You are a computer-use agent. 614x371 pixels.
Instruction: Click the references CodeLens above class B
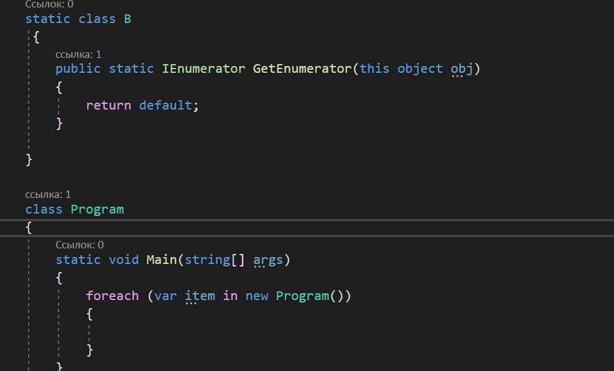point(48,4)
